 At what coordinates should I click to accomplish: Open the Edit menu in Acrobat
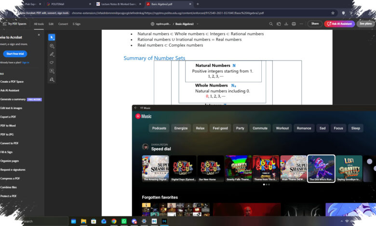click(51, 24)
